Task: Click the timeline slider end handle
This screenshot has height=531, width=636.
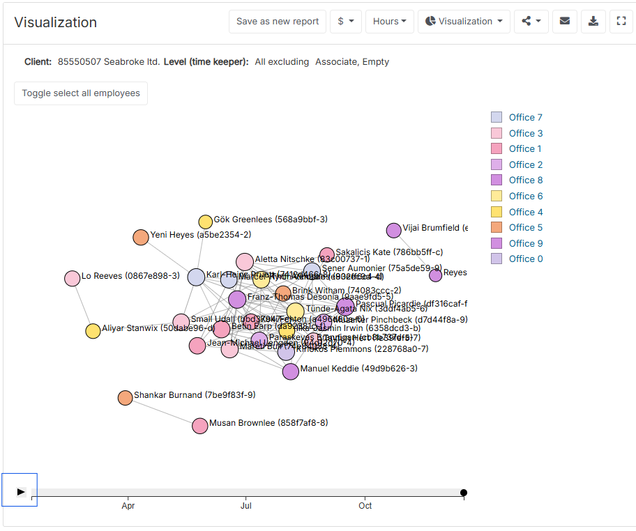Action: (464, 493)
